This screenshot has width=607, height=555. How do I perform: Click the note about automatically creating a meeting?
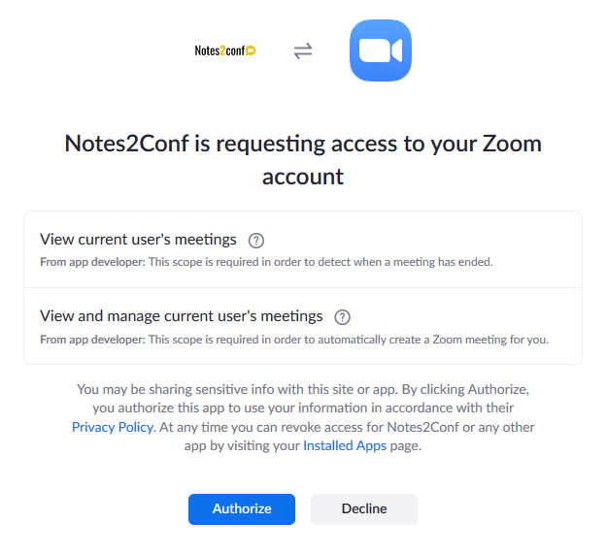(x=348, y=340)
